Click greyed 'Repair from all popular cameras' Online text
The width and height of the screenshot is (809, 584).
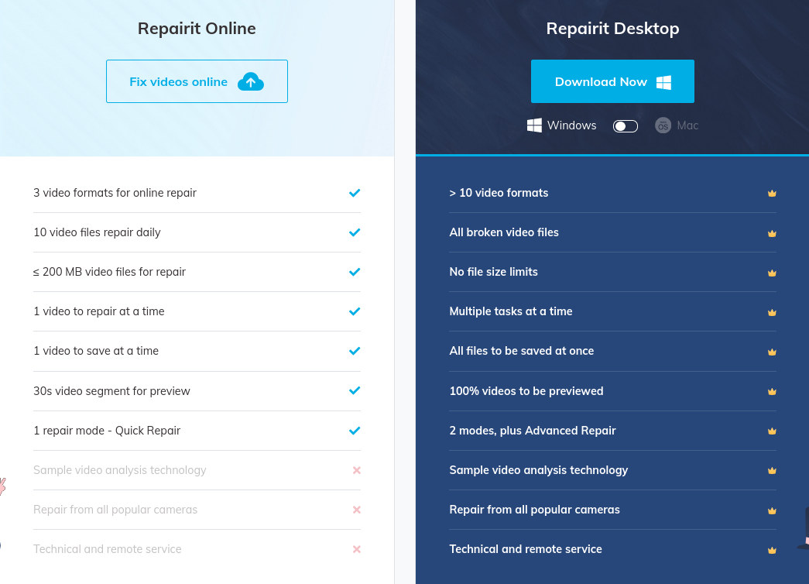(x=115, y=510)
